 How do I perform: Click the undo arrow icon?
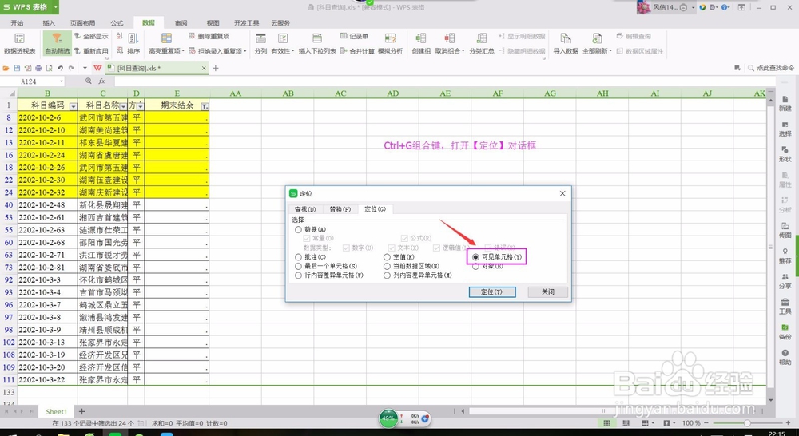click(x=60, y=68)
